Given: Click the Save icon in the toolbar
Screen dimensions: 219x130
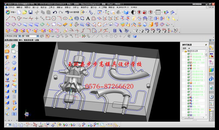Looking at the screenshot, I should (30, 12).
